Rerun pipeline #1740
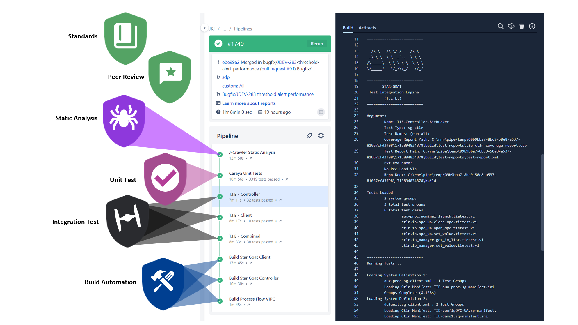578x325 pixels. 317,43
